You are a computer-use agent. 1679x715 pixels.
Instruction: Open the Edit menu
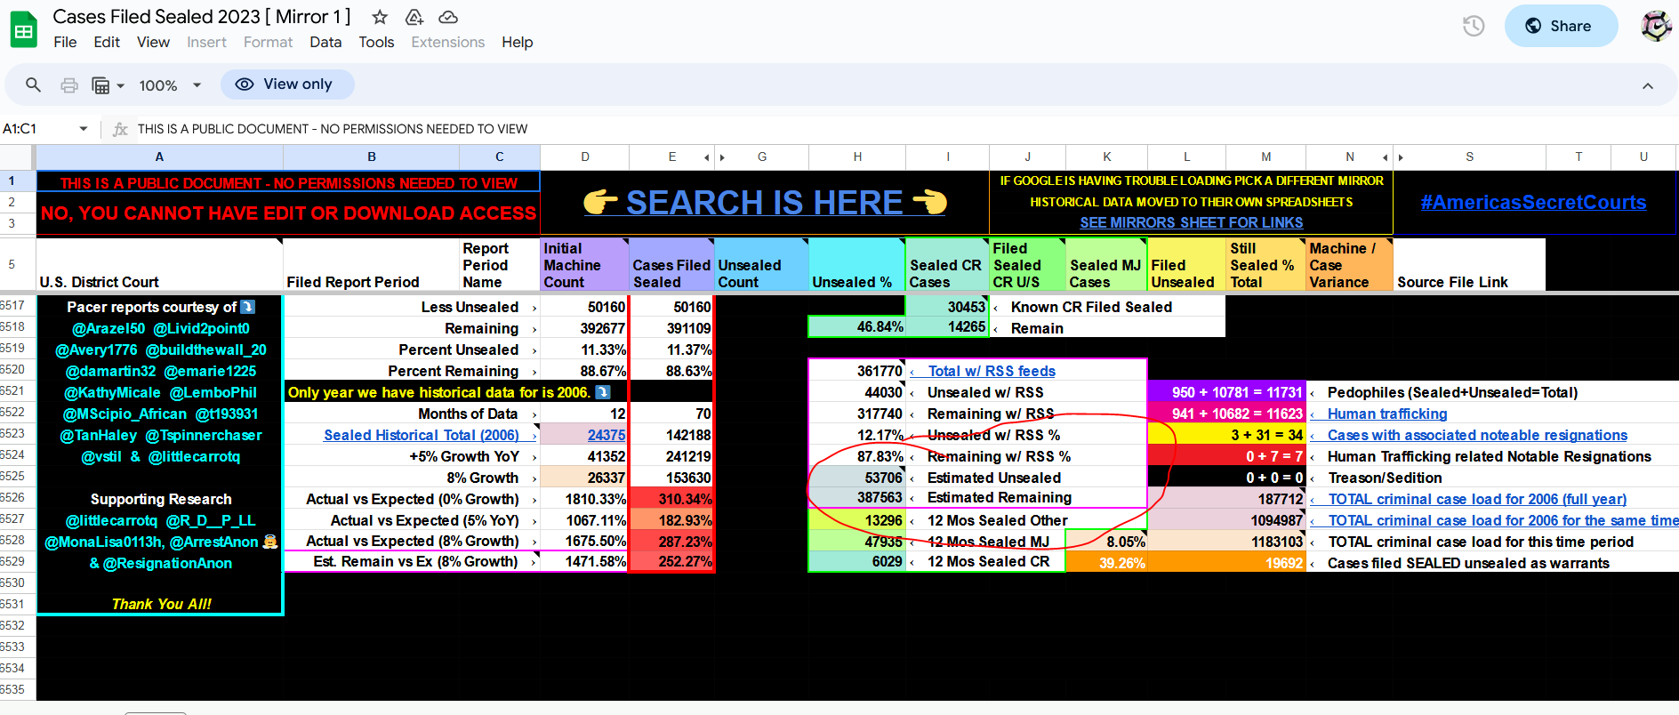coord(107,42)
